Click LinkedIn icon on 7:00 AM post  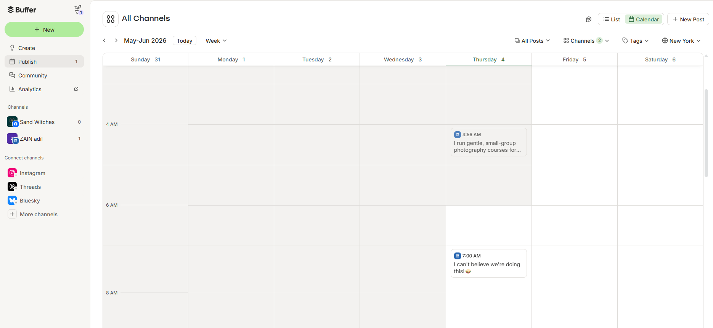458,256
